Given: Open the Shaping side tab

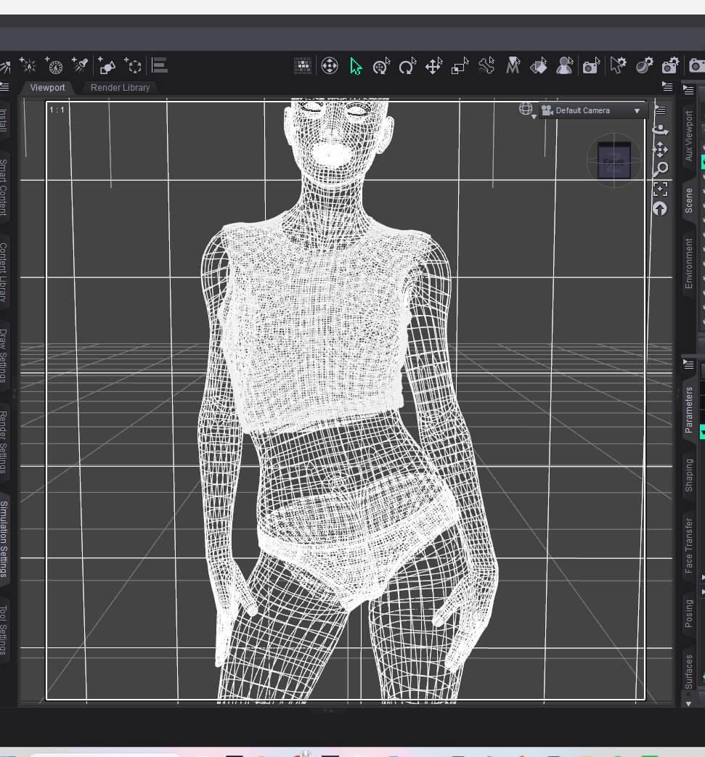Looking at the screenshot, I should pos(688,475).
